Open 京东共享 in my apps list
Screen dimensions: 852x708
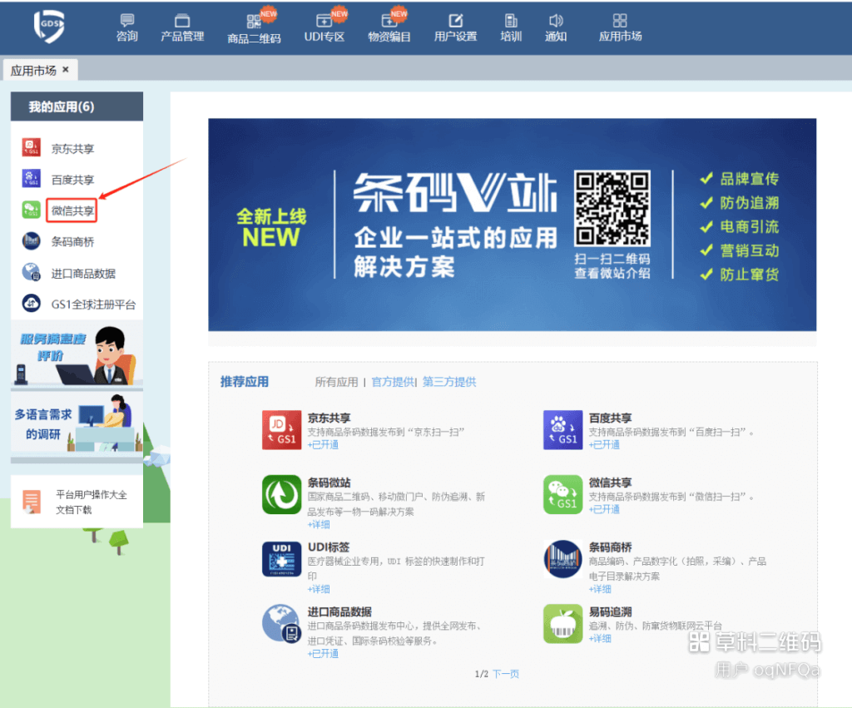point(73,148)
